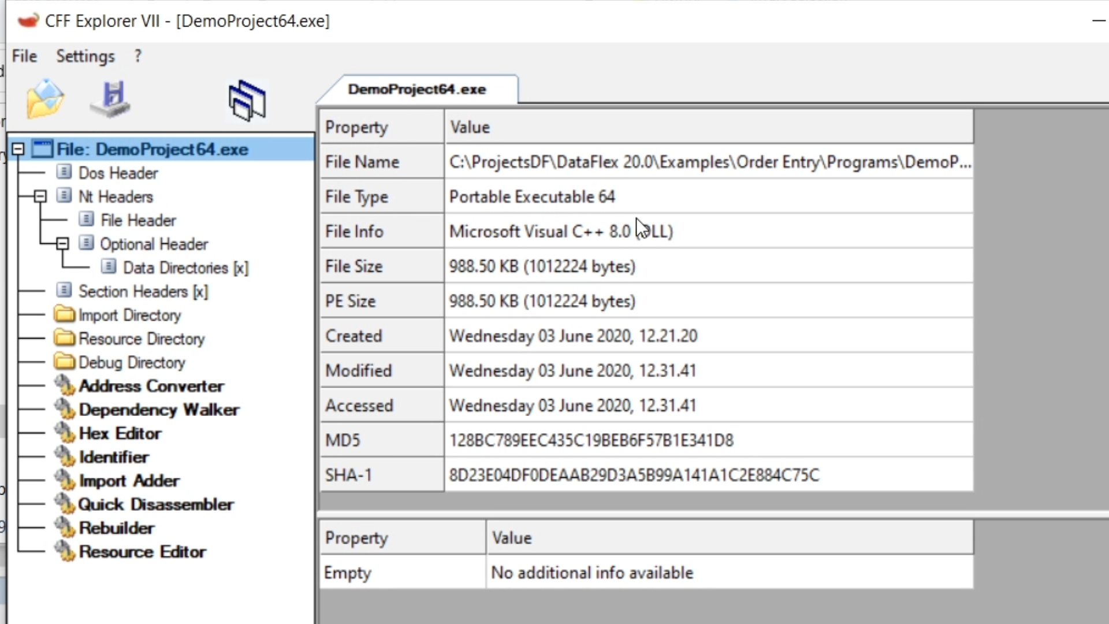Image resolution: width=1109 pixels, height=624 pixels.
Task: Select the Address Converter tool
Action: tap(151, 386)
